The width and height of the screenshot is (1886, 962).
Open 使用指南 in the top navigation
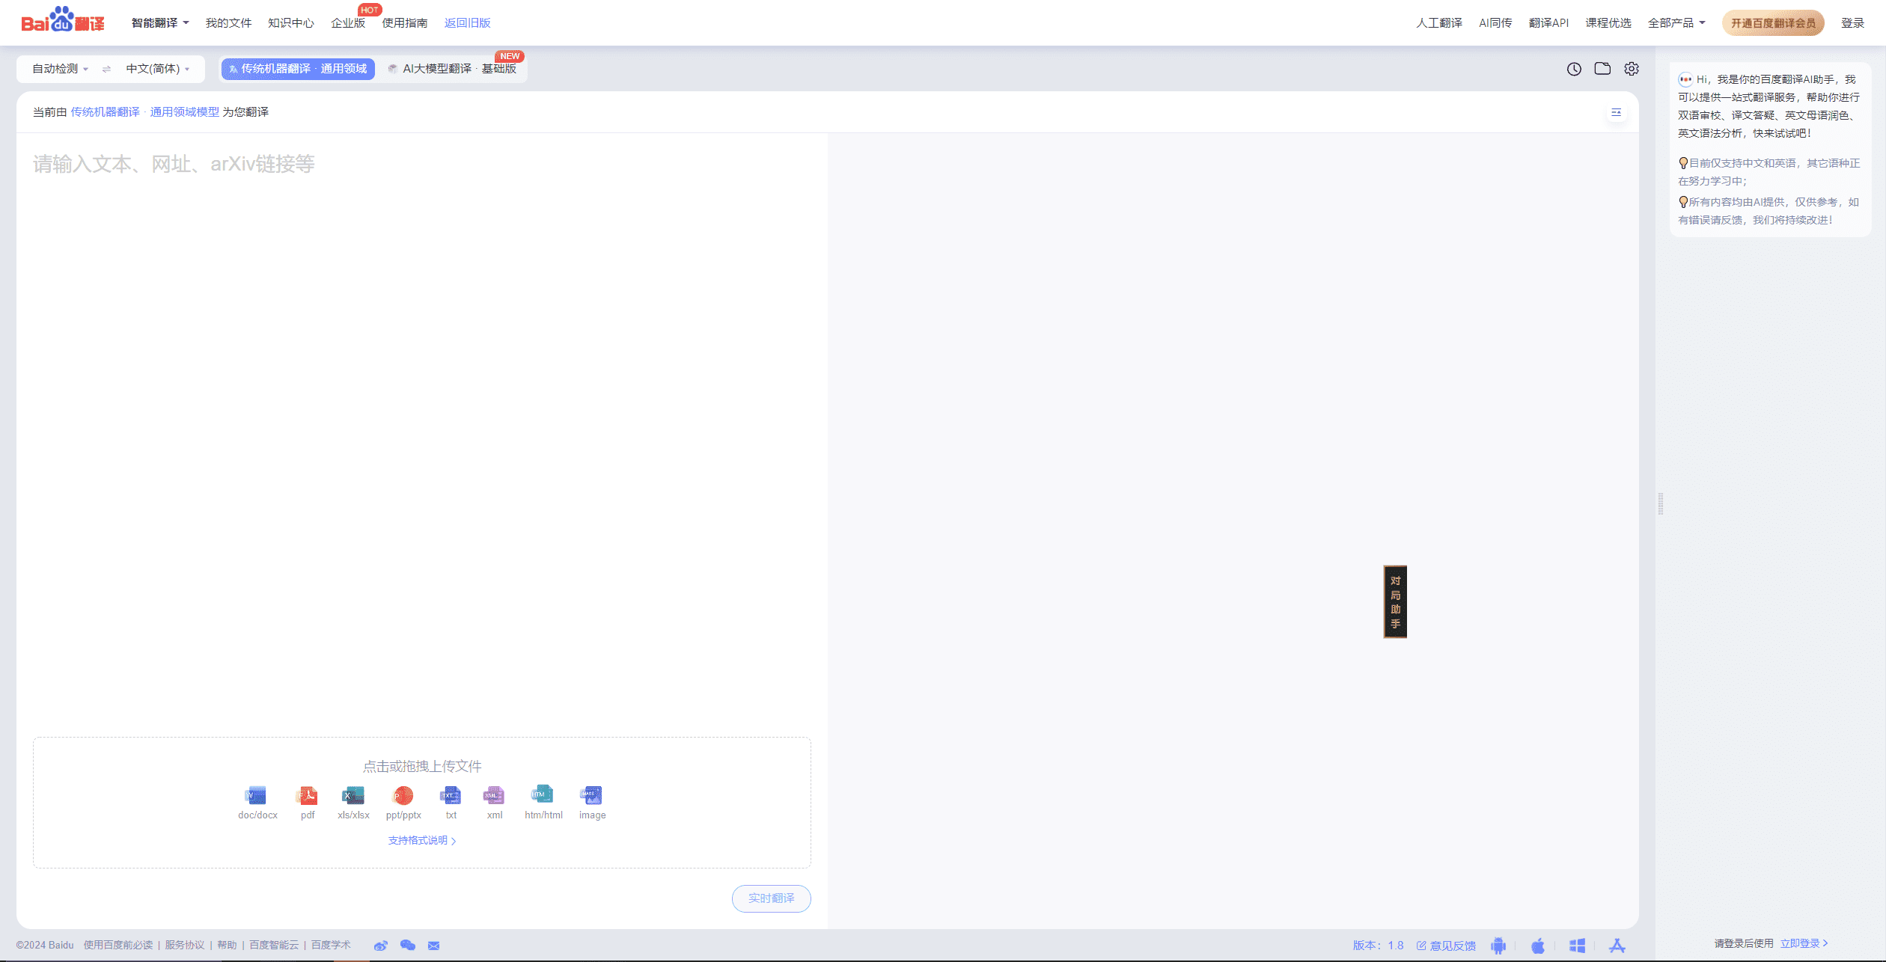pos(405,23)
